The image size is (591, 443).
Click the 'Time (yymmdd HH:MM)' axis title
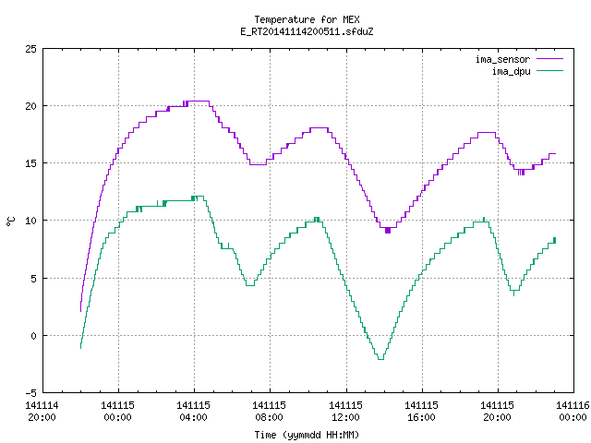coord(307,435)
